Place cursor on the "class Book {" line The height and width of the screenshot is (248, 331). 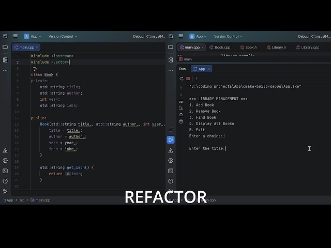pyautogui.click(x=44, y=74)
